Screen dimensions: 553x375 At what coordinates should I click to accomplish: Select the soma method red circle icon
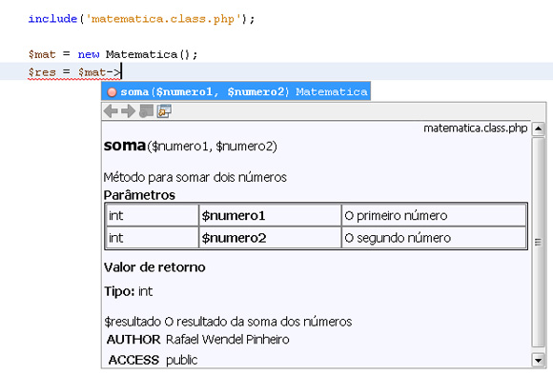pyautogui.click(x=112, y=92)
